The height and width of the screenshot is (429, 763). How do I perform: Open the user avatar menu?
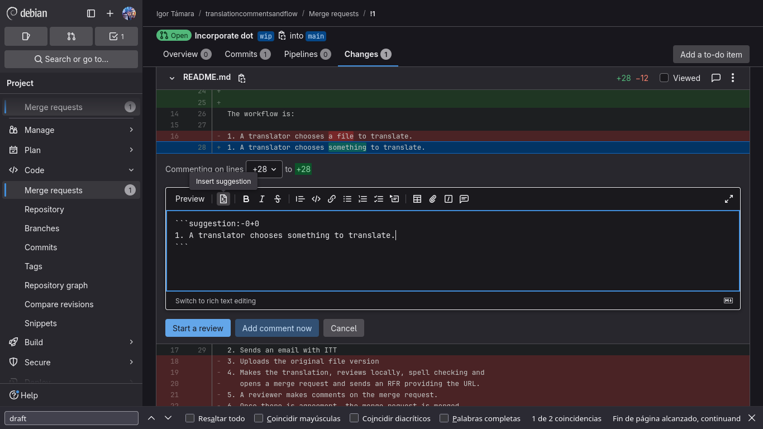tap(129, 13)
